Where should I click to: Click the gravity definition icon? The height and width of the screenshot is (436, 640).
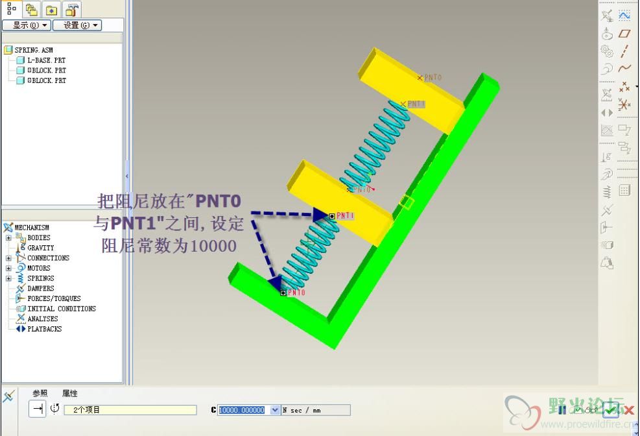607,157
